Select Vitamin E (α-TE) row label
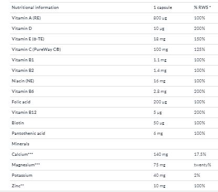This screenshot has height=192, width=218. click(x=28, y=39)
